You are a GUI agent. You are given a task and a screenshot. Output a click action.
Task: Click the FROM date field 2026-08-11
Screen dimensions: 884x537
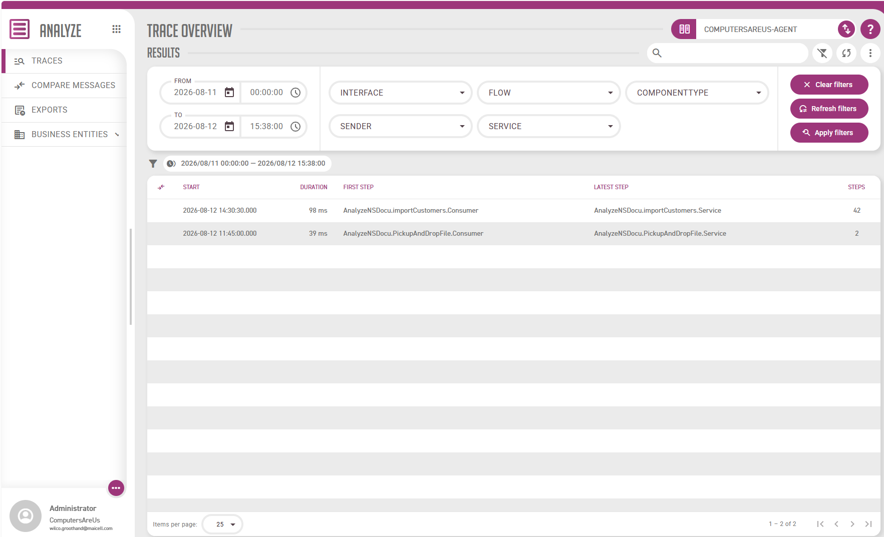195,93
